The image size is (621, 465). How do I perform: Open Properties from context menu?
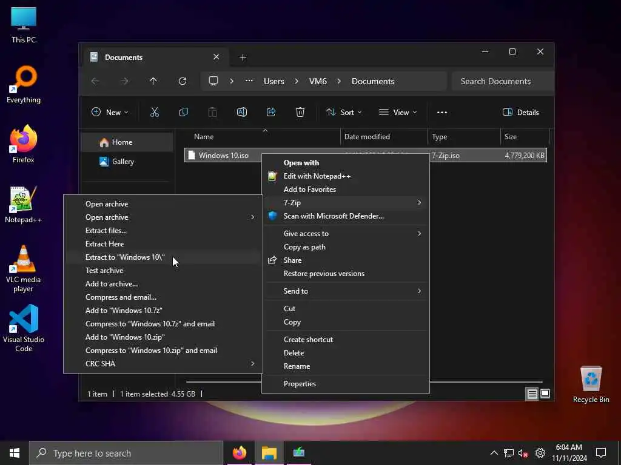click(345, 383)
